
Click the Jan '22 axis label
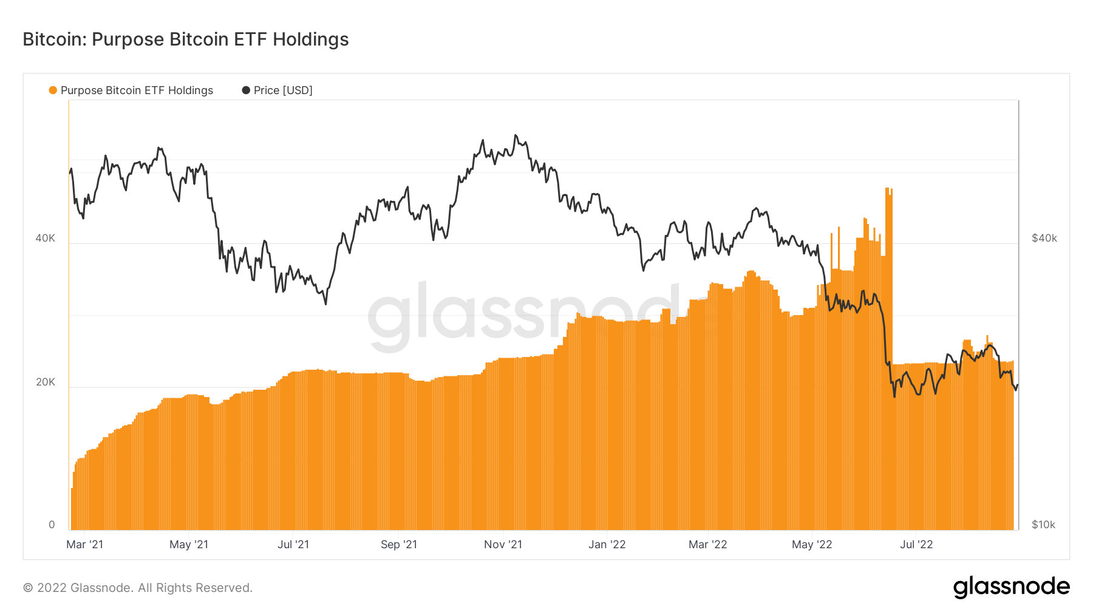(607, 545)
